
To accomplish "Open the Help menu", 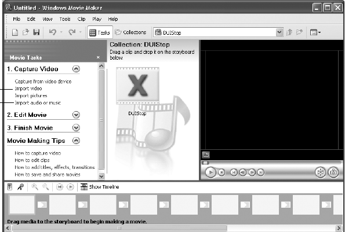I will [113, 19].
